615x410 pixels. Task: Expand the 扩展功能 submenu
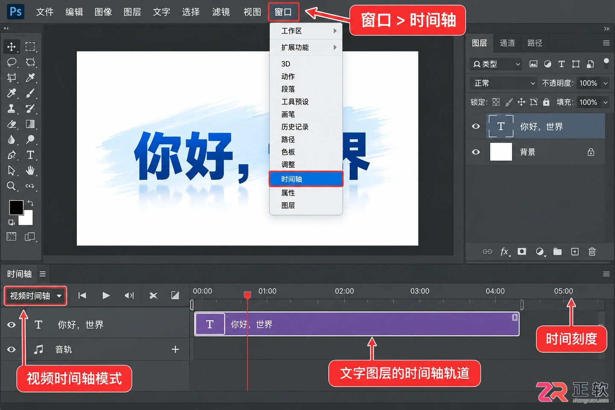tap(306, 47)
